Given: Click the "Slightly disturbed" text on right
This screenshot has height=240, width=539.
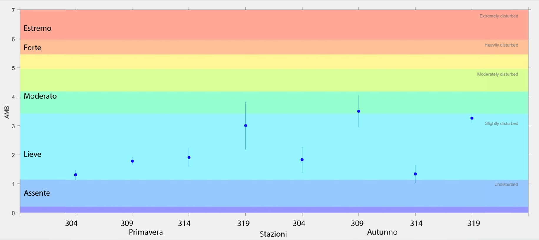Looking at the screenshot, I should [x=501, y=123].
